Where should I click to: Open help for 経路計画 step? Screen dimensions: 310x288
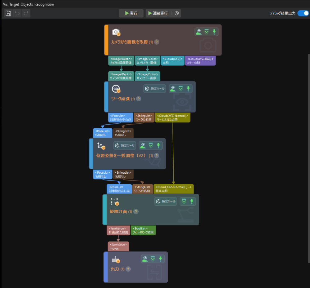[136, 211]
